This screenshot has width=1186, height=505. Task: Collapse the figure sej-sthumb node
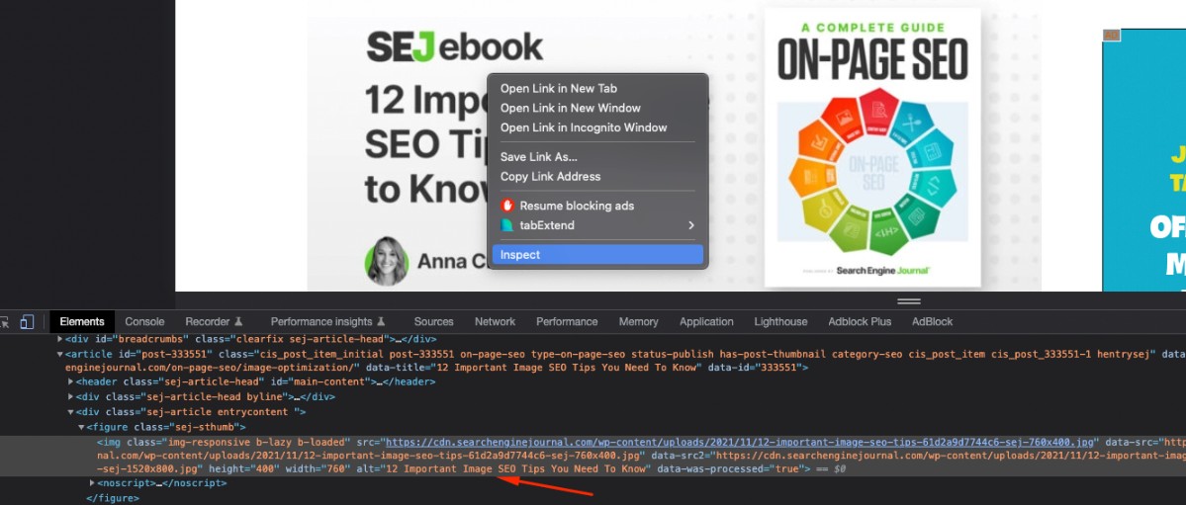click(x=81, y=427)
